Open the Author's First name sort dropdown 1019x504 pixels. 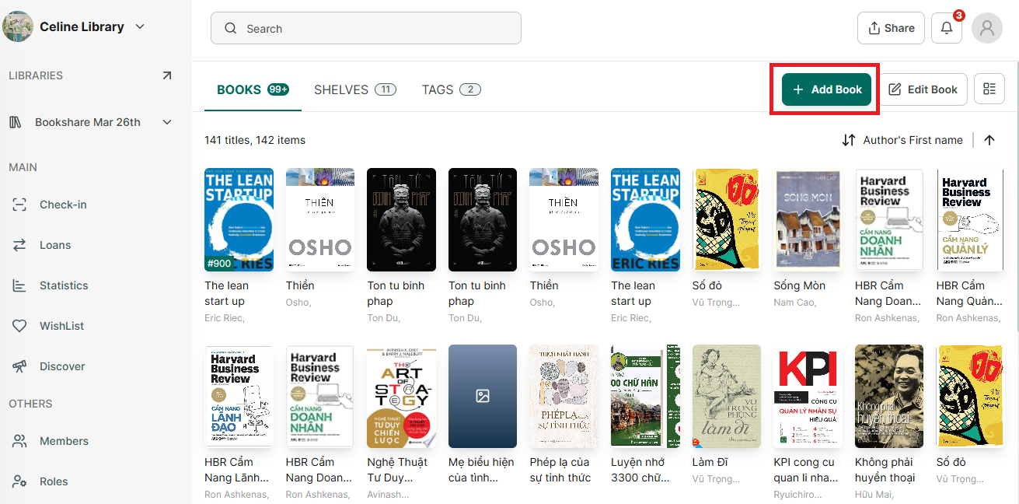point(902,140)
